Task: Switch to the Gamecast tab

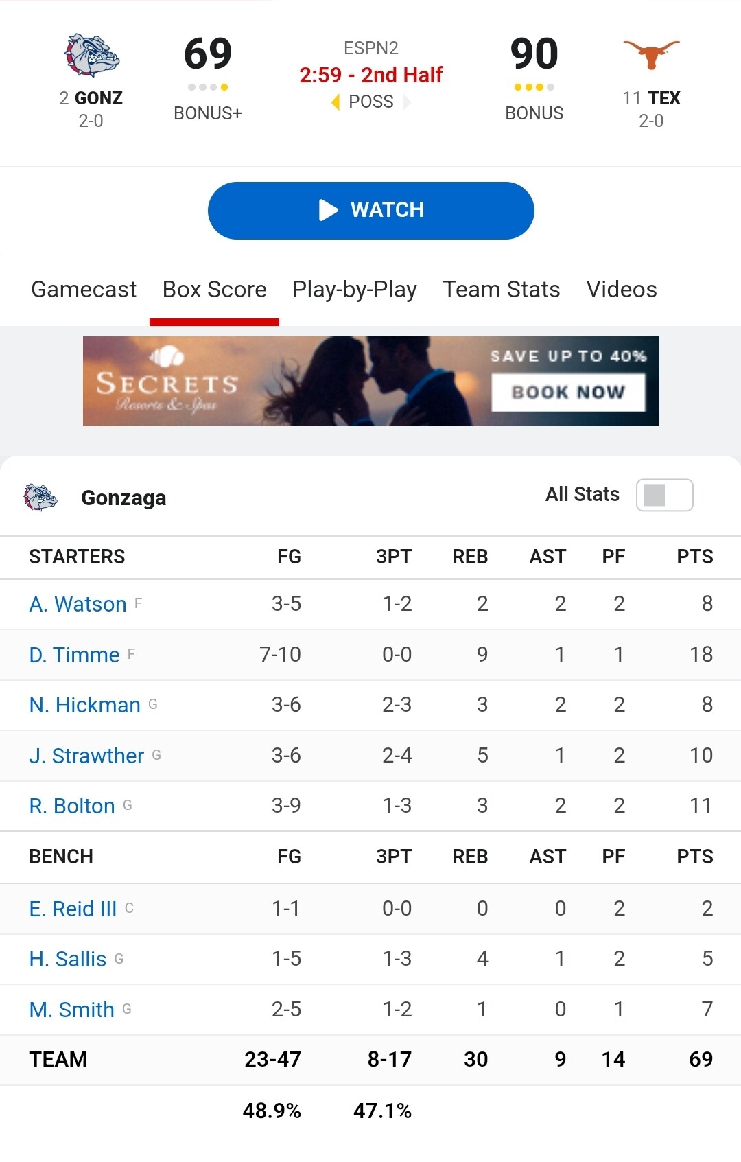Action: click(x=84, y=290)
